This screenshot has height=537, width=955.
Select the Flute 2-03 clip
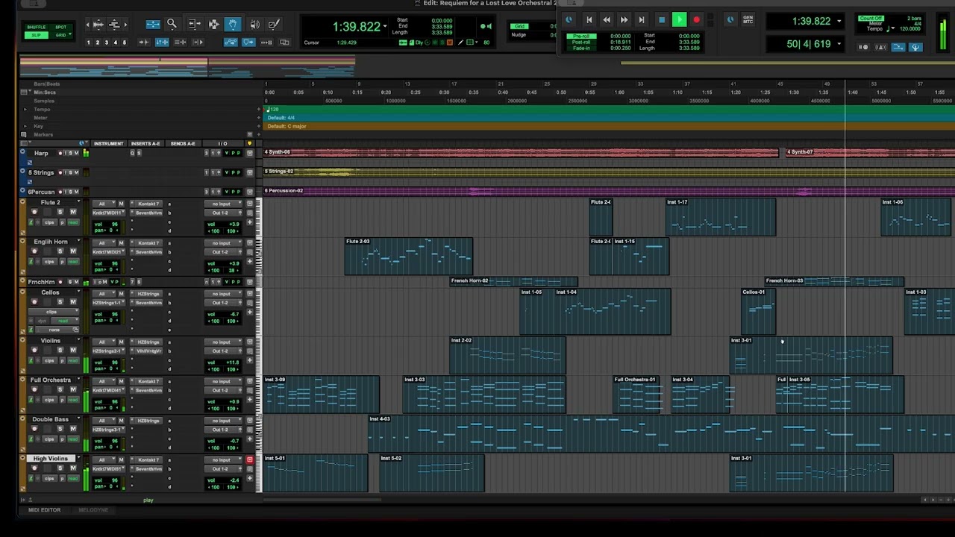[x=408, y=257]
